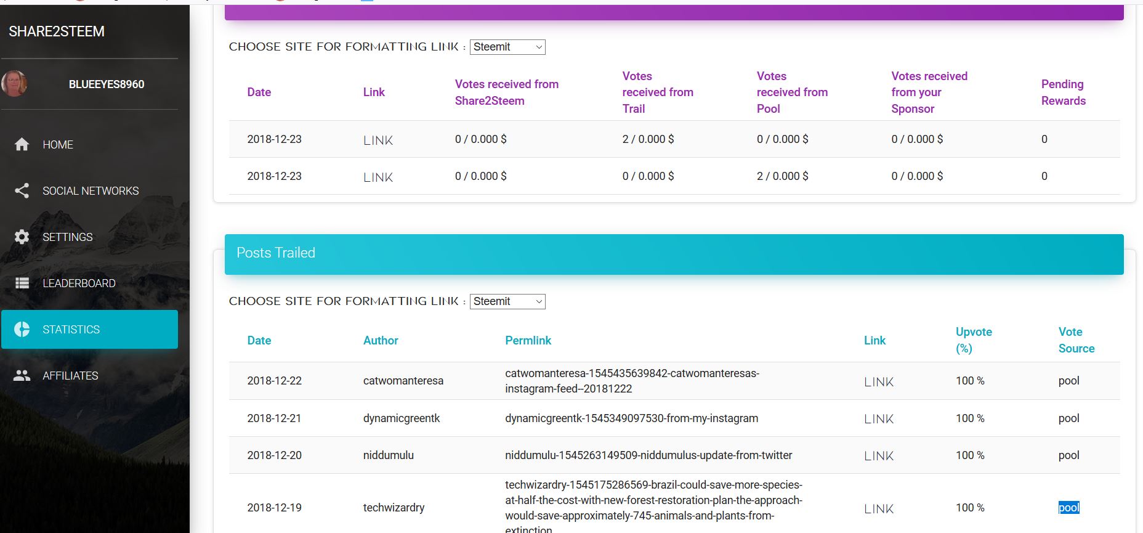Click the Upvote (%) column header
Image resolution: width=1143 pixels, height=533 pixels.
[974, 340]
